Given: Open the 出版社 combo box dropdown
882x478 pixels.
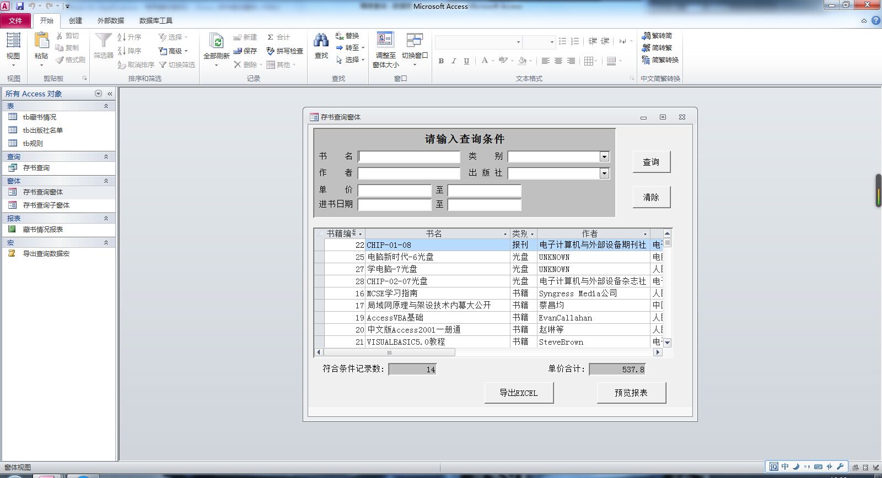Looking at the screenshot, I should [604, 173].
